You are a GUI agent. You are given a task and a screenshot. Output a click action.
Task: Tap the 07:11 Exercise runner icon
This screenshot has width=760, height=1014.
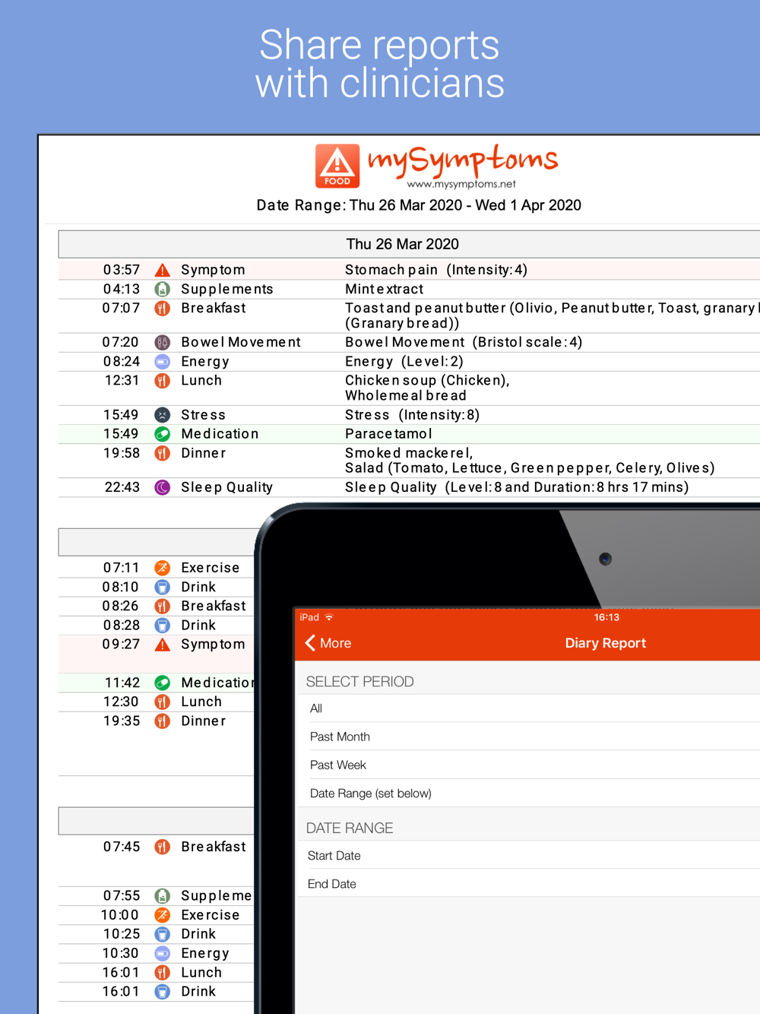pos(162,568)
